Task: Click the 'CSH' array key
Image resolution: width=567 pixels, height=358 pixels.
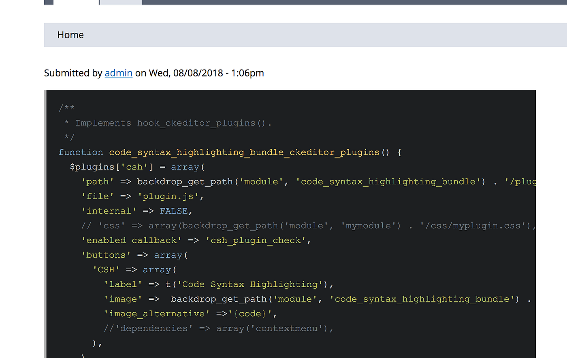Action: pyautogui.click(x=106, y=269)
